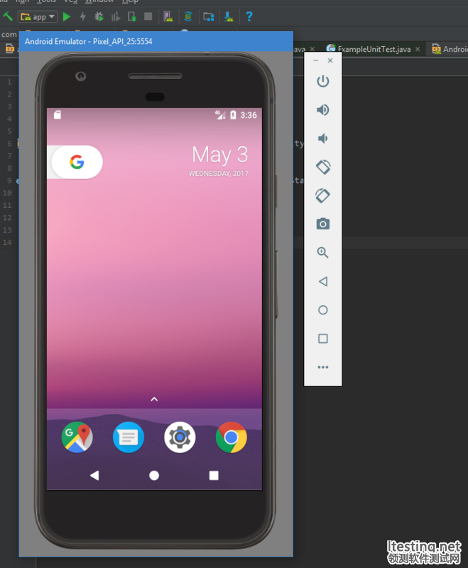Close the ExampleUnitTest.java tab
This screenshot has height=568, width=468.
[x=418, y=49]
